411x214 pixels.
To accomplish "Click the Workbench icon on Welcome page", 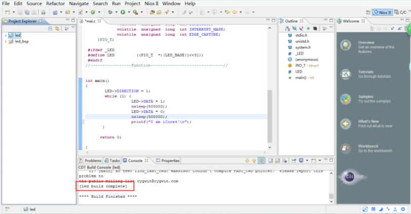I will (346, 149).
